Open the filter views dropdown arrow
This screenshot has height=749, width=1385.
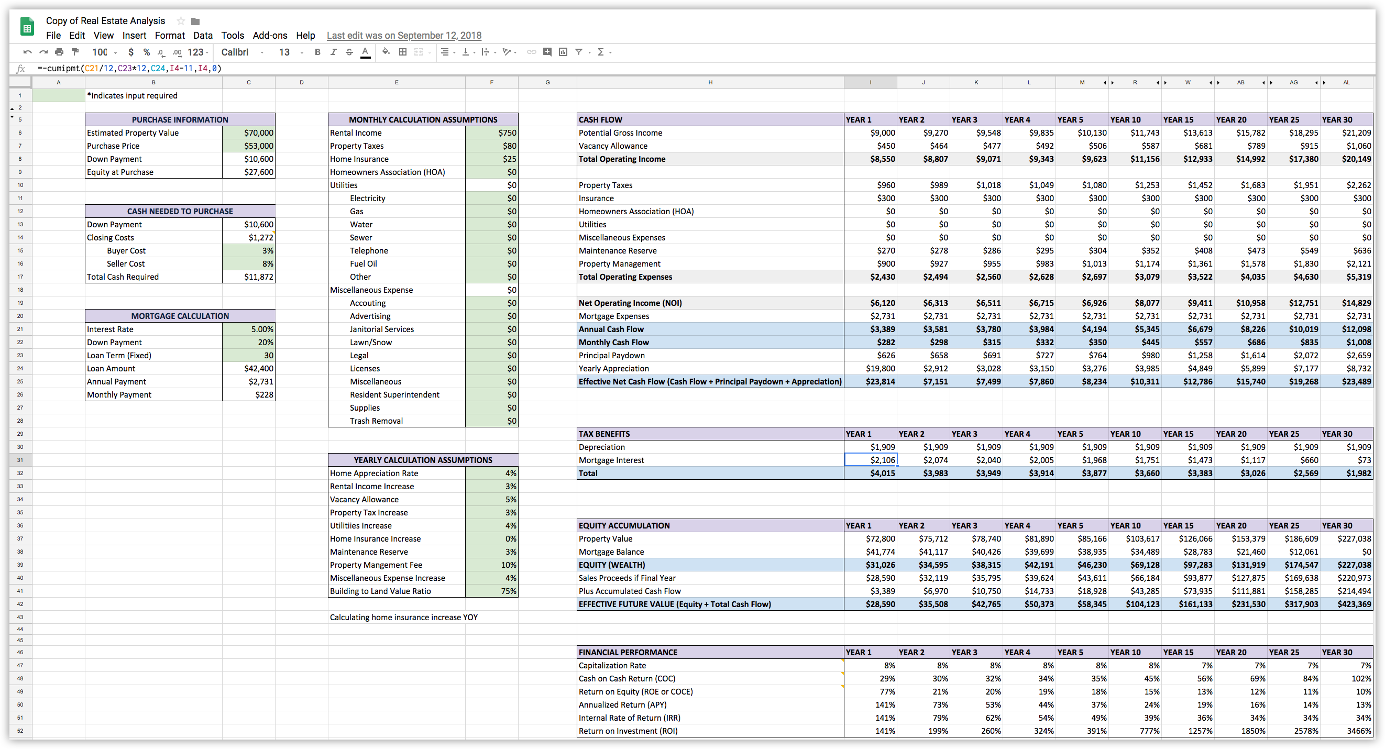pyautogui.click(x=589, y=53)
